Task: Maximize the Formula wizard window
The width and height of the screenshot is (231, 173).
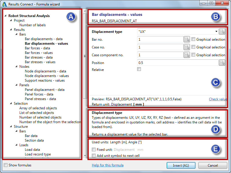Action: point(211,3)
